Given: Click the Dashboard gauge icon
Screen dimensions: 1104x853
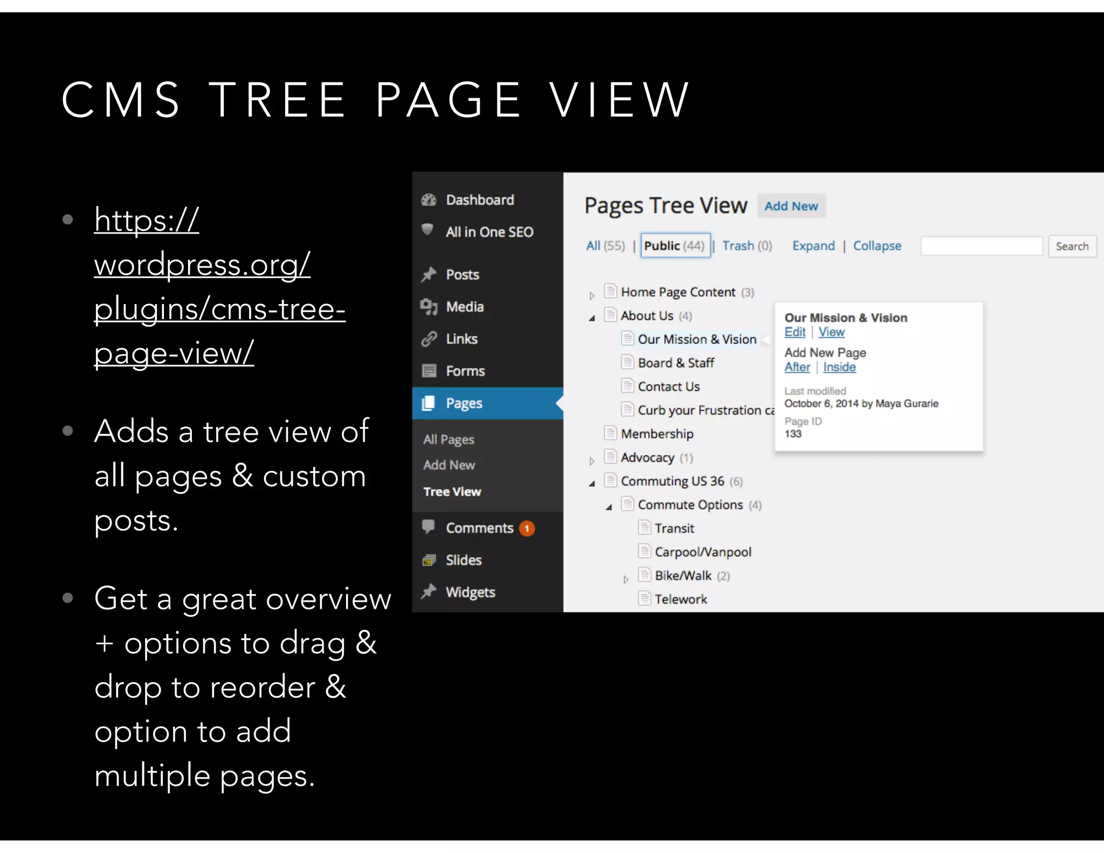Looking at the screenshot, I should coord(429,200).
